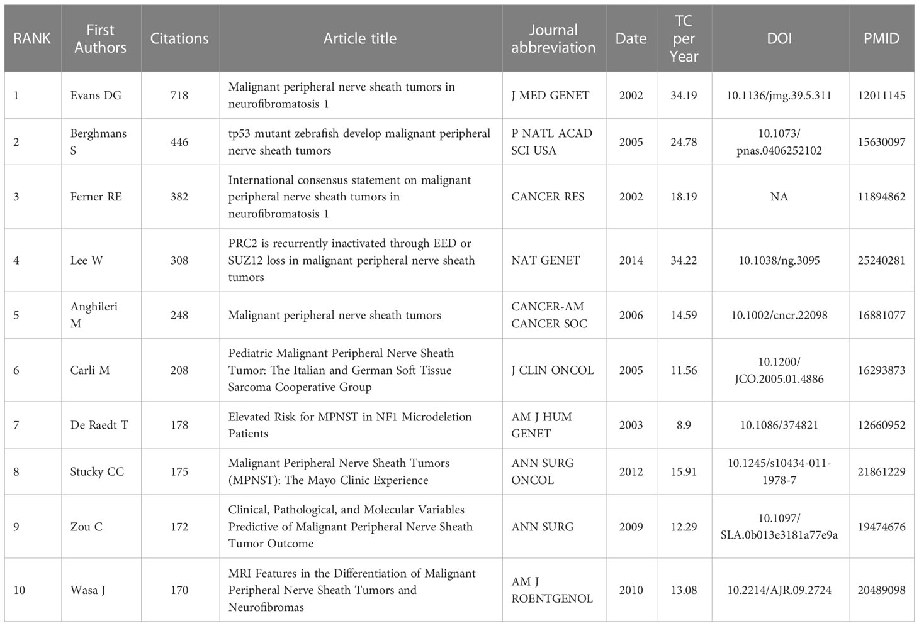Click the citation count 718
This screenshot has width=919, height=626.
[x=179, y=96]
